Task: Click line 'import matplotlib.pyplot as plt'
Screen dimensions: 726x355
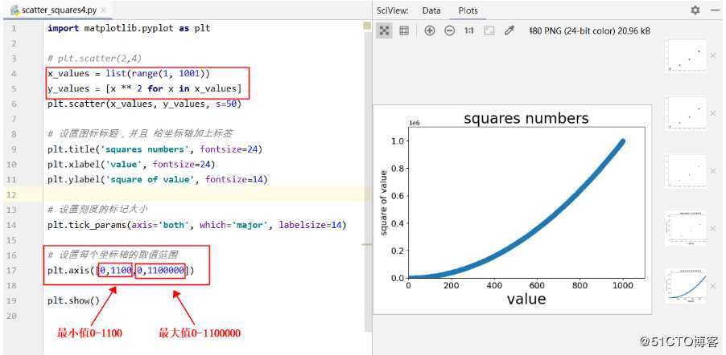Action: coord(129,28)
